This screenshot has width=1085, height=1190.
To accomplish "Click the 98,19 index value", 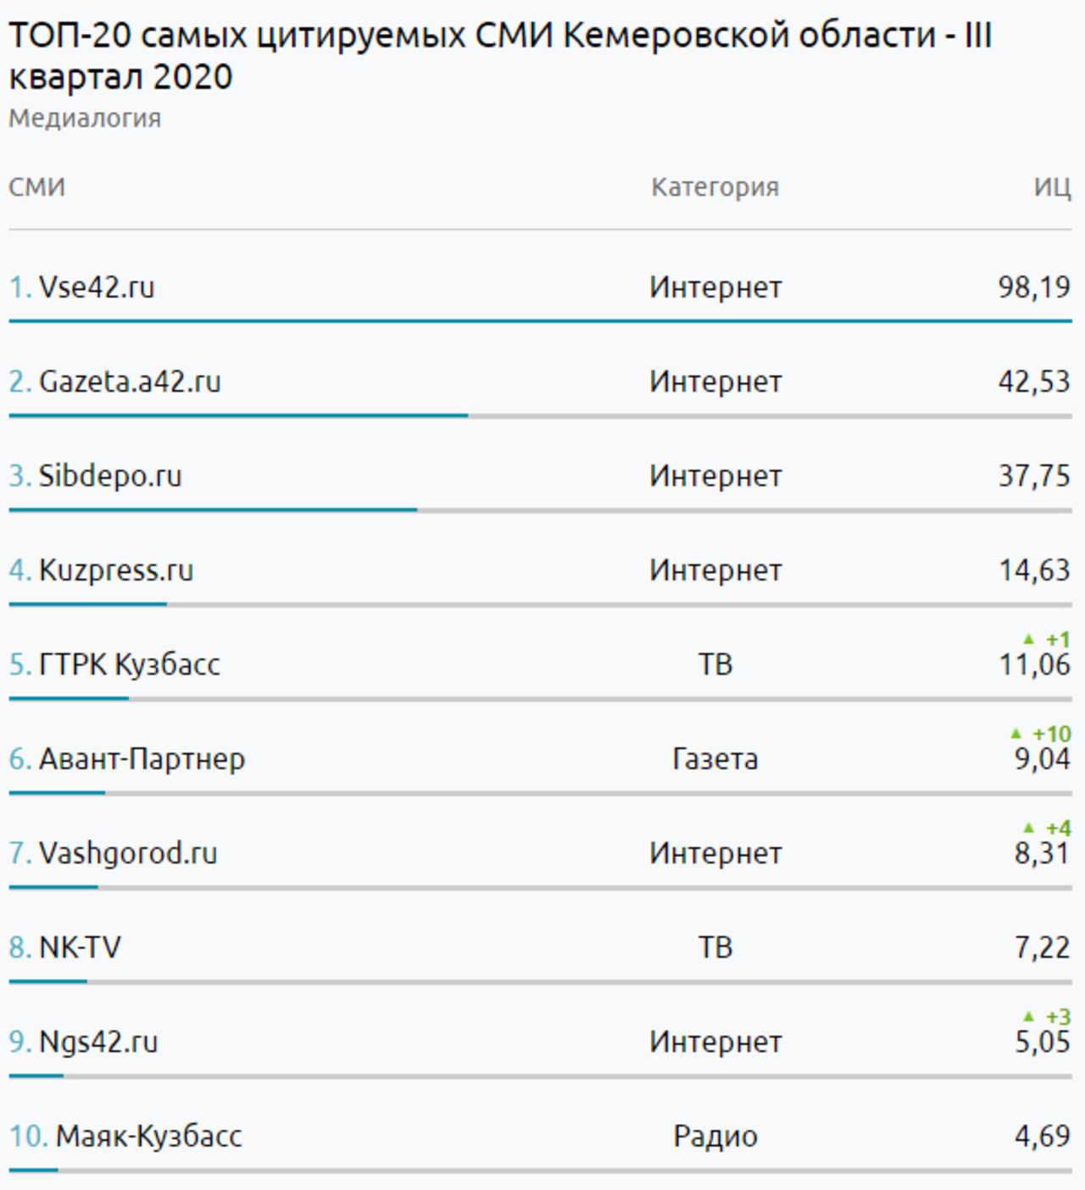I will coord(1034,287).
